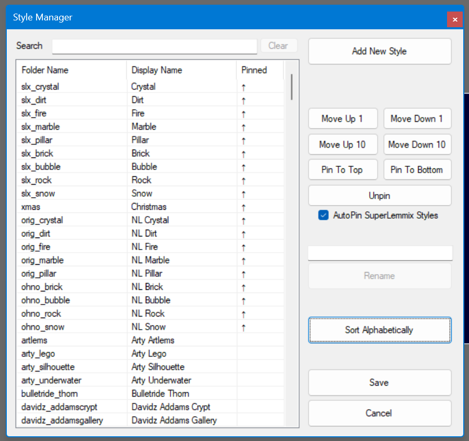The width and height of the screenshot is (469, 441).
Task: Click the pinned arrow icon for Christmas row
Action: 244,207
